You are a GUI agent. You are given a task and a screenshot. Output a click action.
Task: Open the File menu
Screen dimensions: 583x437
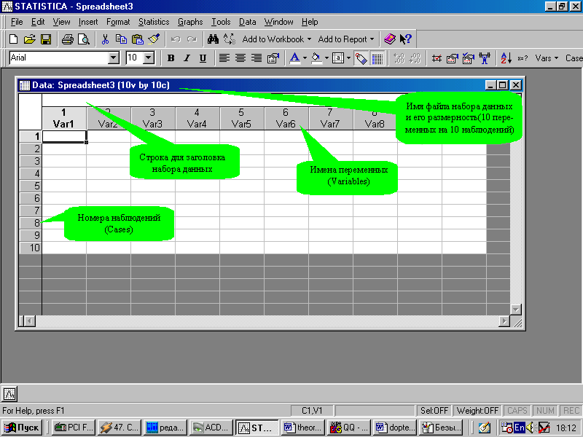point(17,22)
